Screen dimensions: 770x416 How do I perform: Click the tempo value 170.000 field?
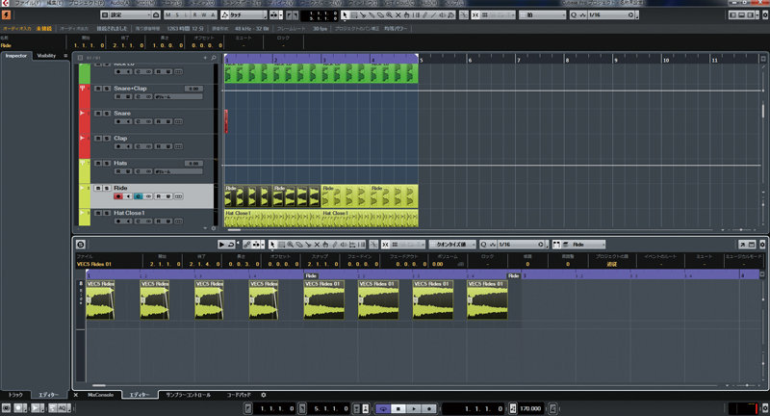(x=530, y=408)
